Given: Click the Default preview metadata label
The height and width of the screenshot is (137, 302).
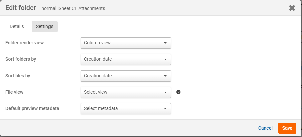Looking at the screenshot, I should (x=32, y=108).
